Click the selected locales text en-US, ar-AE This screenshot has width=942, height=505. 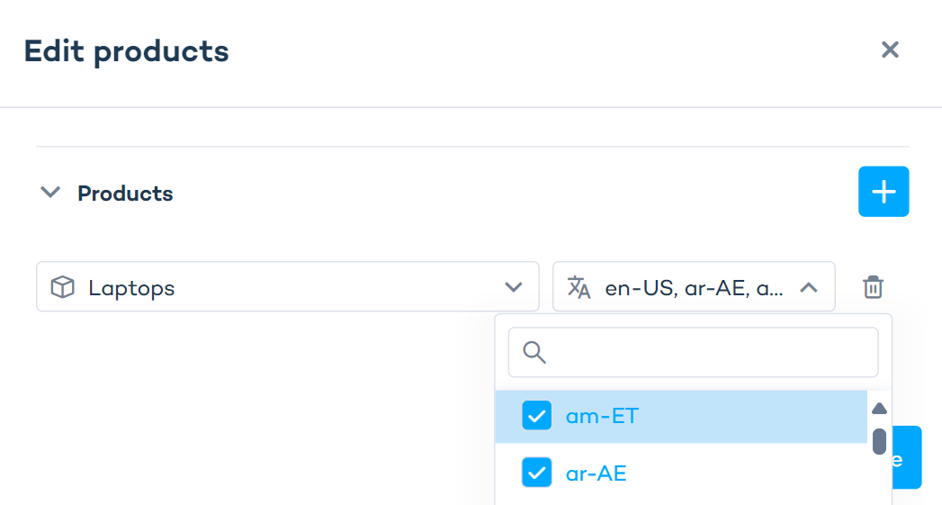pos(694,288)
